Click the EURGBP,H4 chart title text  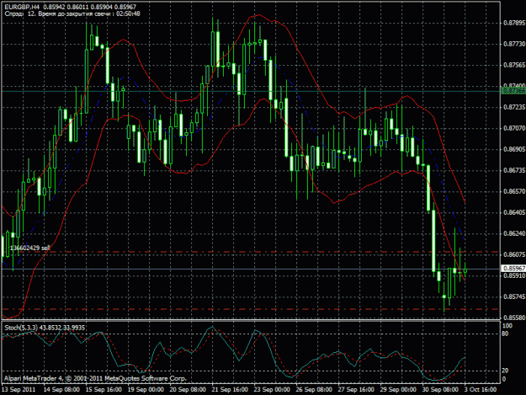pyautogui.click(x=71, y=7)
